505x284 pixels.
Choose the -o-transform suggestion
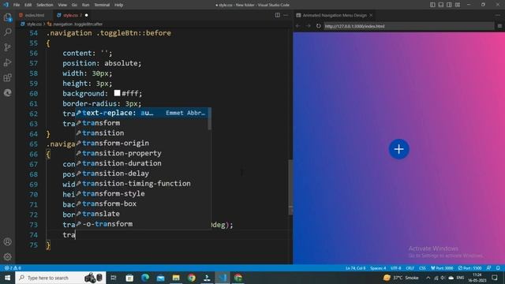pyautogui.click(x=142, y=224)
